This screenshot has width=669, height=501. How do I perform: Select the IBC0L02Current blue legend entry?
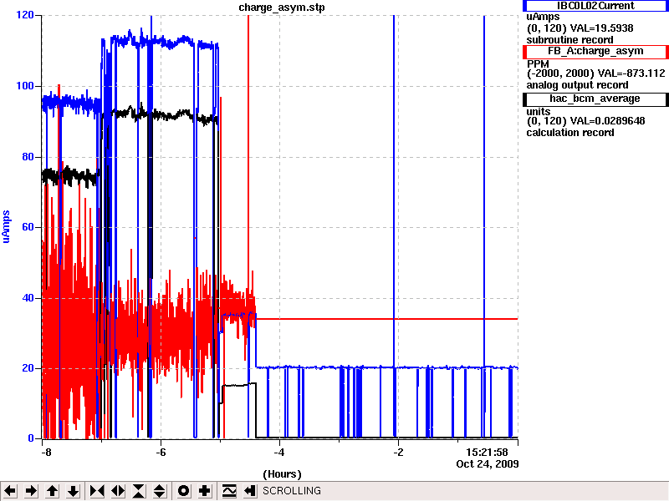click(x=595, y=6)
